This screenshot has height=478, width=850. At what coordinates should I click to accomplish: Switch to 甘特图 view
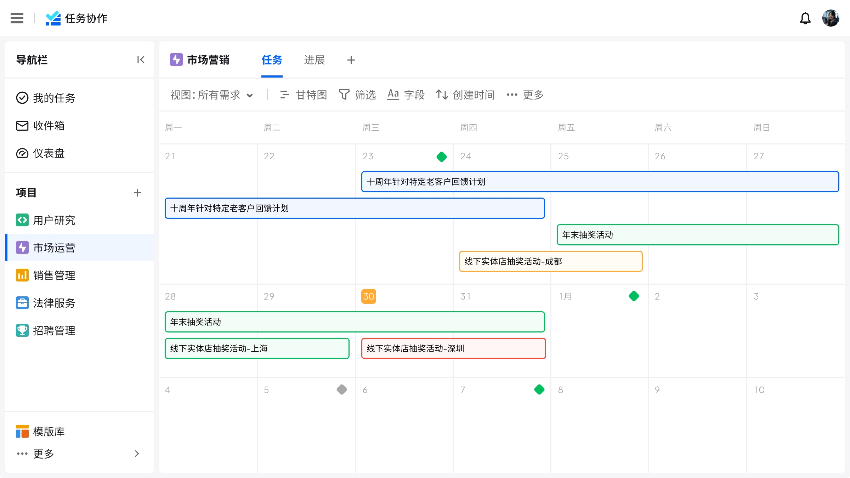tap(303, 95)
